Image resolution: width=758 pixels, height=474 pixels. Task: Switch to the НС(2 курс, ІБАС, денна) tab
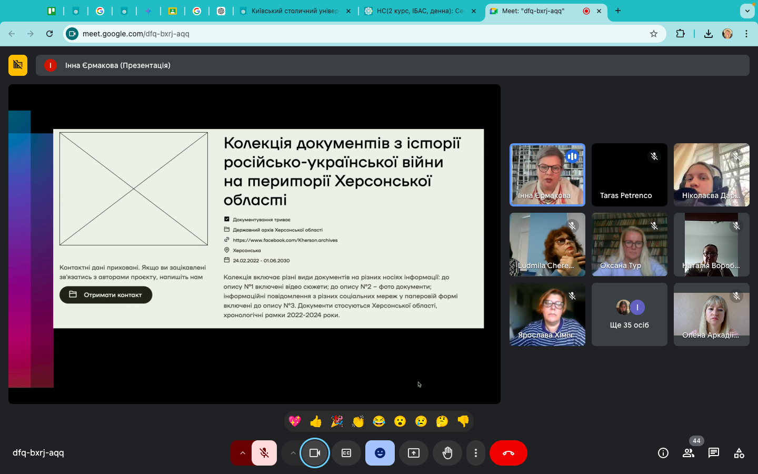[418, 11]
